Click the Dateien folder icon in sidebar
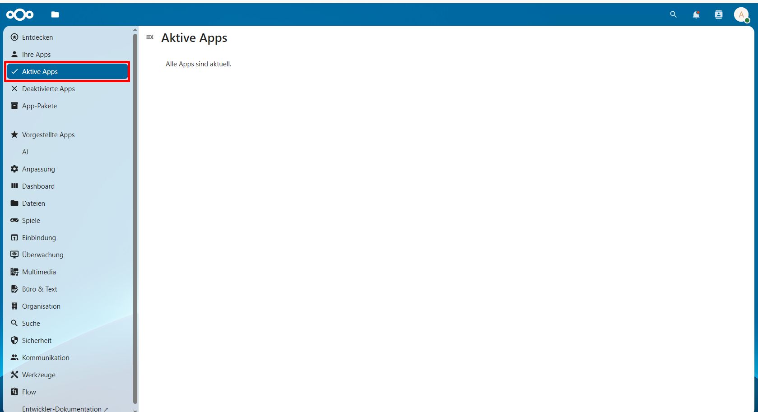This screenshot has height=412, width=758. coord(14,204)
